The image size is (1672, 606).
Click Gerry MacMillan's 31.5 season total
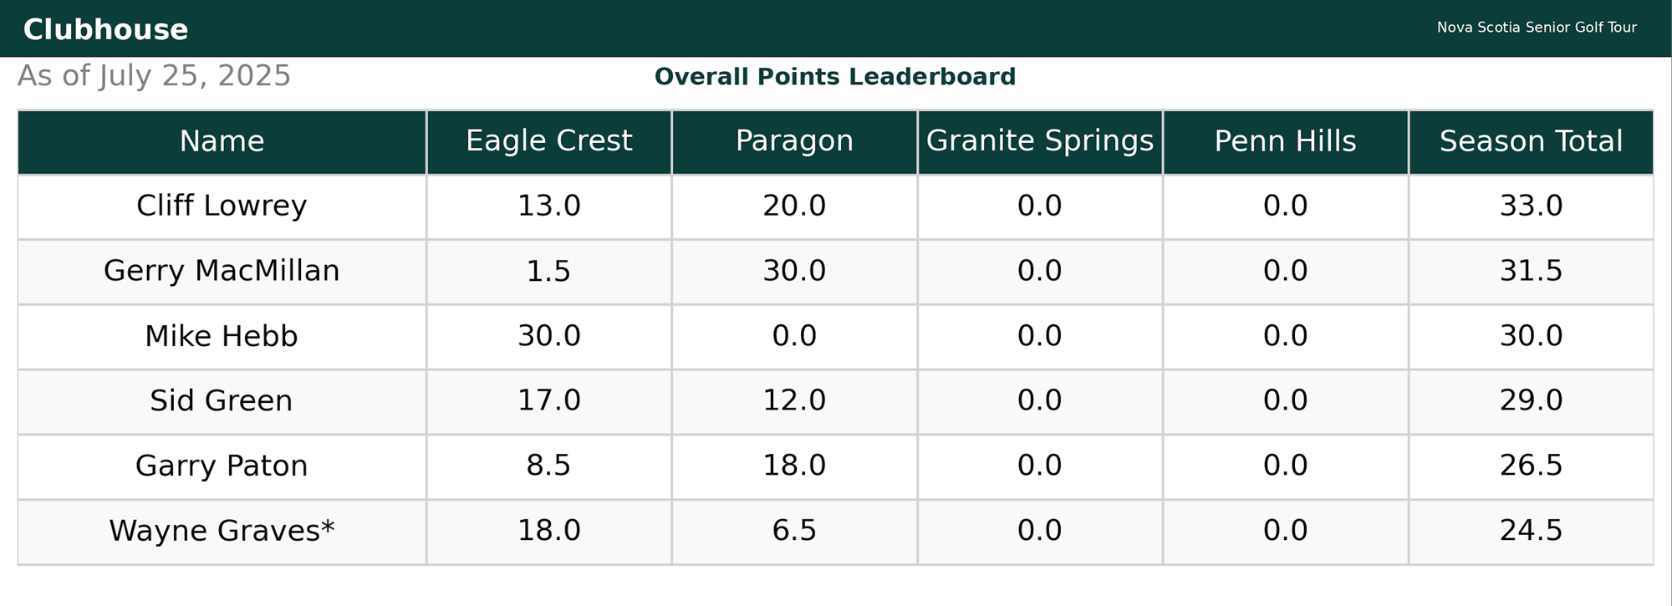tap(1531, 272)
